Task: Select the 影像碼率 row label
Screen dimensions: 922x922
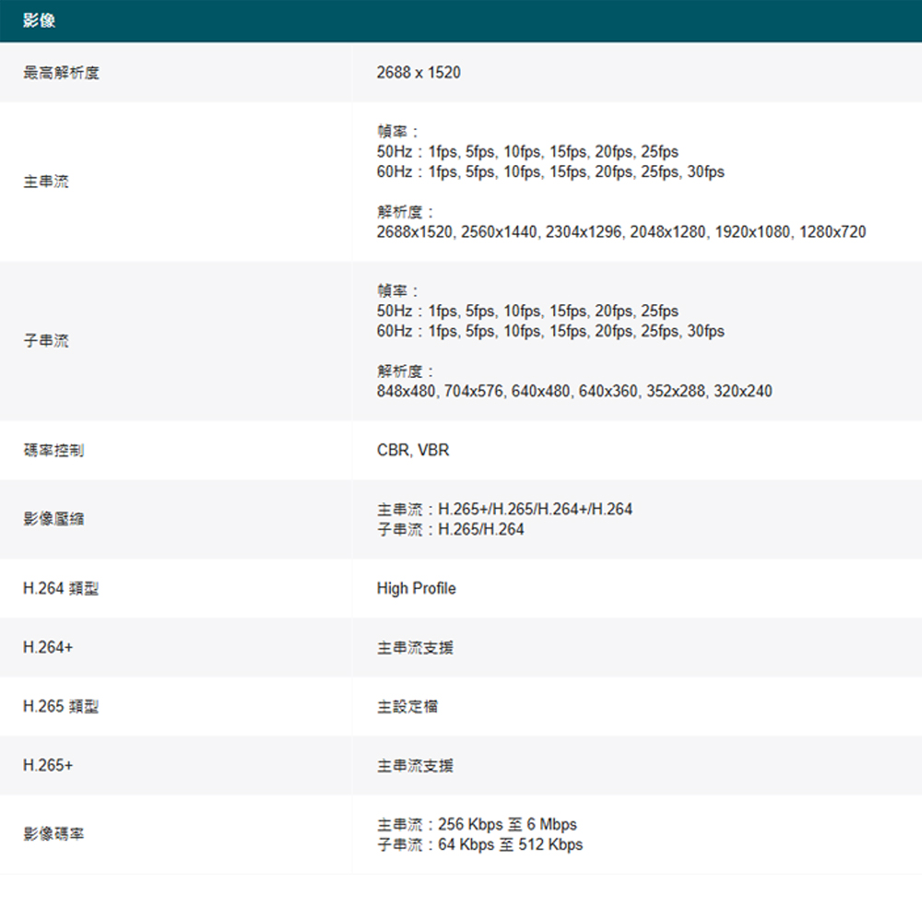Action: tap(53, 833)
